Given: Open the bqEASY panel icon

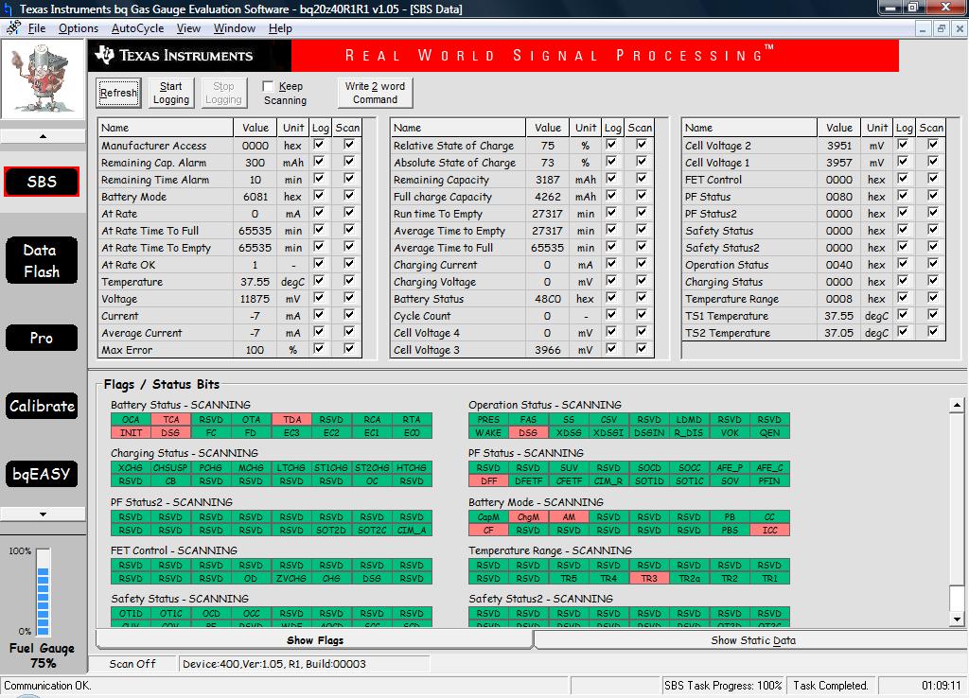Looking at the screenshot, I should [x=42, y=474].
